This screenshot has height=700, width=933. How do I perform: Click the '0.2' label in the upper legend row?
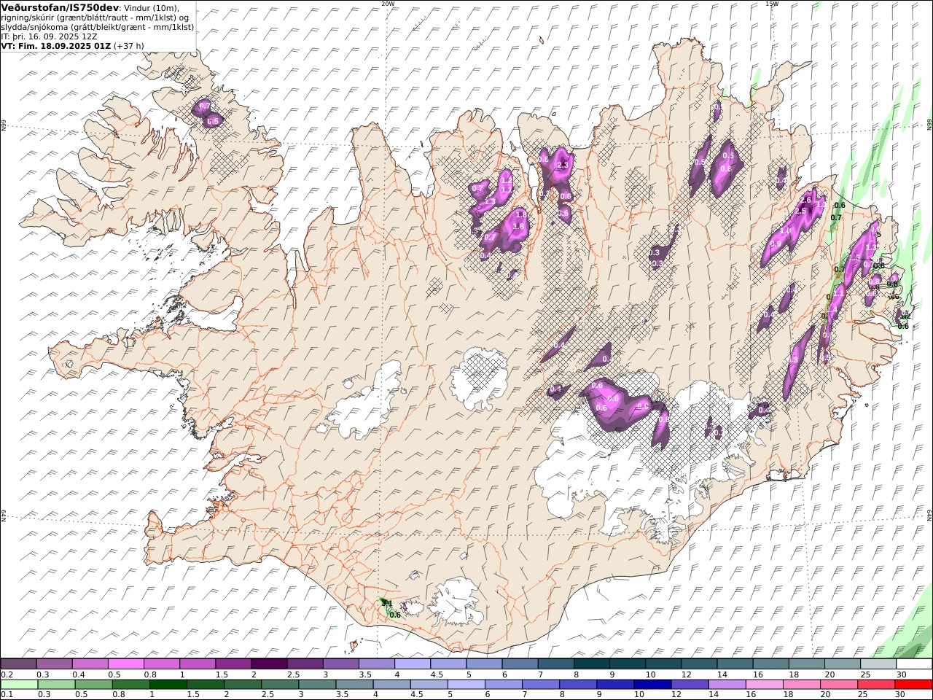[x=6, y=674]
